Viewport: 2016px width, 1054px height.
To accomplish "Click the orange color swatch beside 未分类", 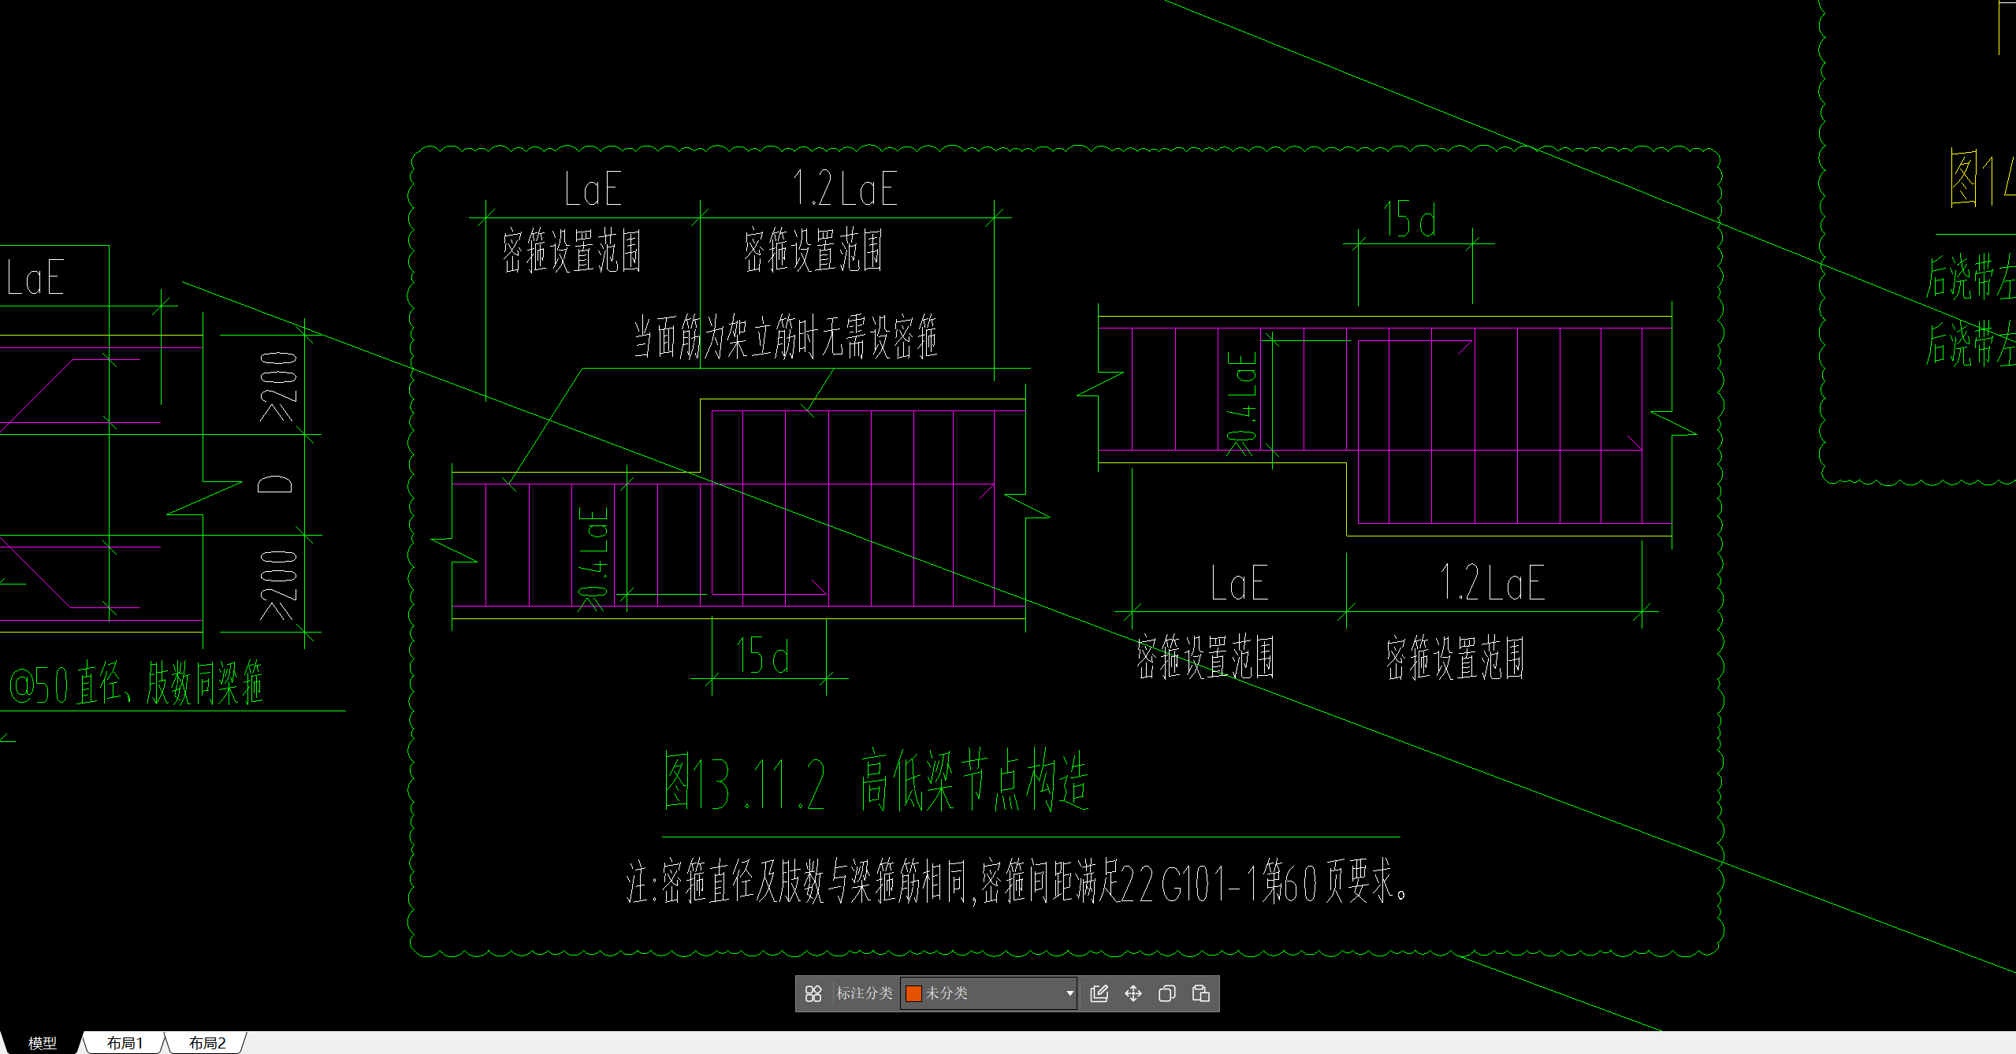I will point(914,993).
